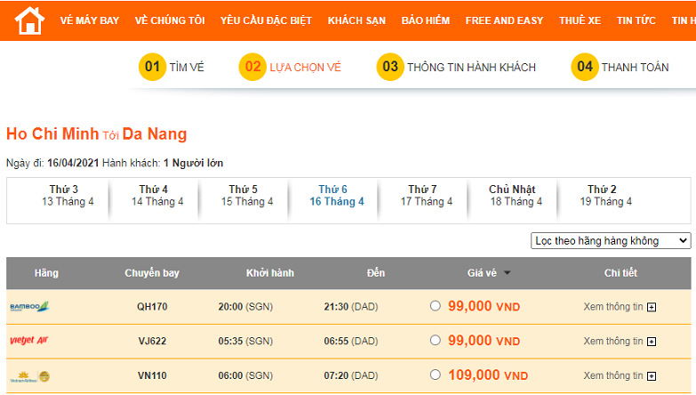Screen dimensions: 696x395
Task: Click Xem thông tin for flight VN110
Action: (x=613, y=376)
